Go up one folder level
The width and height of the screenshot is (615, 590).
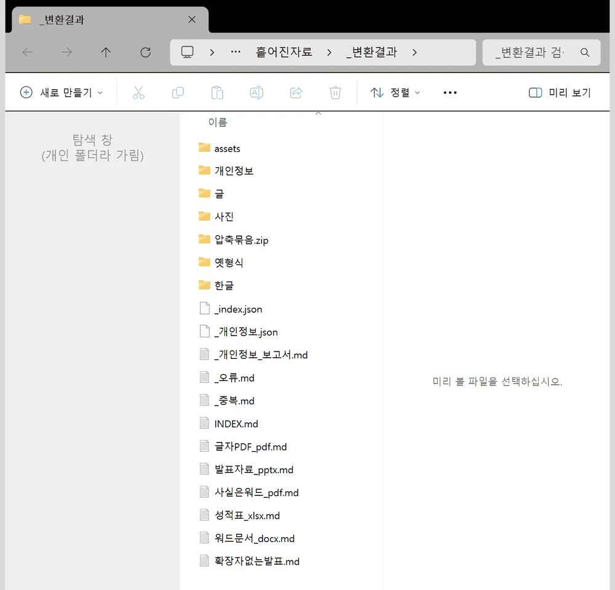pyautogui.click(x=106, y=52)
